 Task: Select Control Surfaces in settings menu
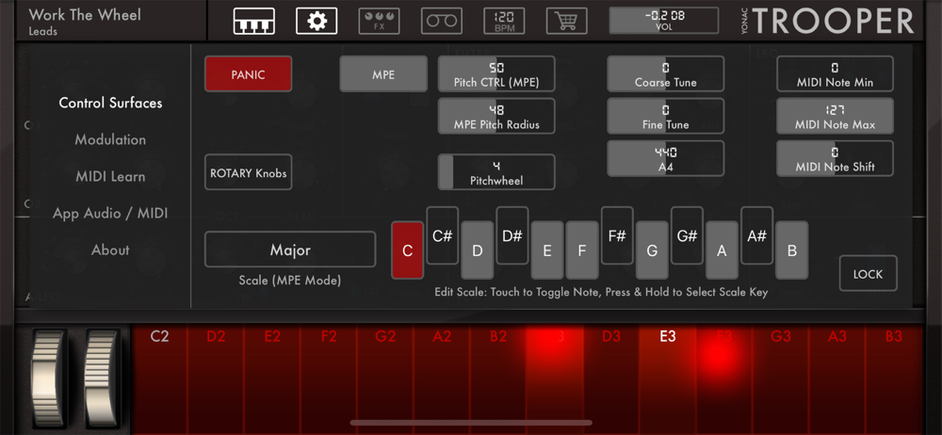click(110, 103)
